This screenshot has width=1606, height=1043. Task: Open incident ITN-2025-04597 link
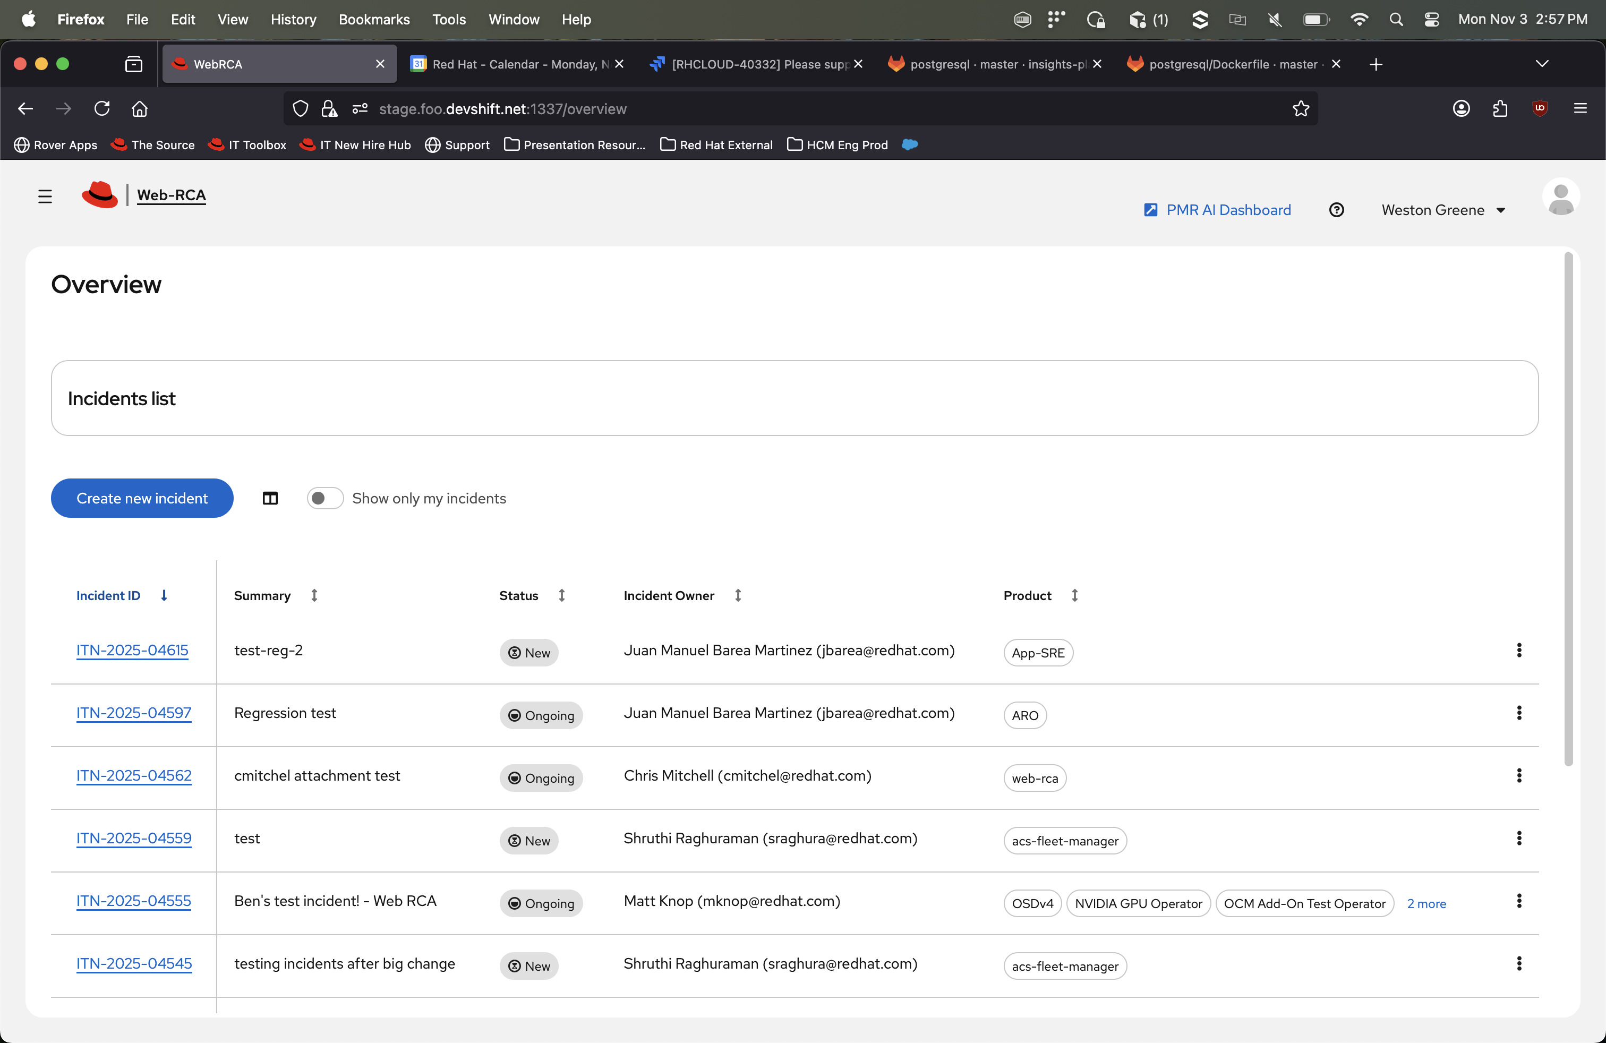(134, 713)
